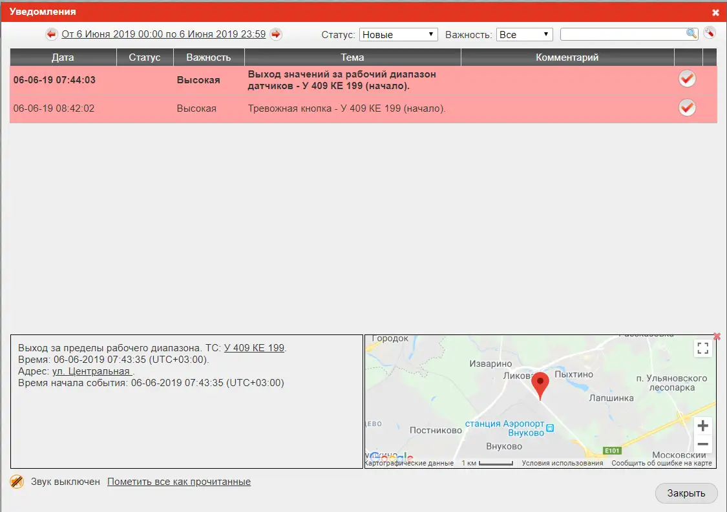Viewport: 727px width, 512px height.
Task: Click the notifications search input field
Action: [623, 34]
